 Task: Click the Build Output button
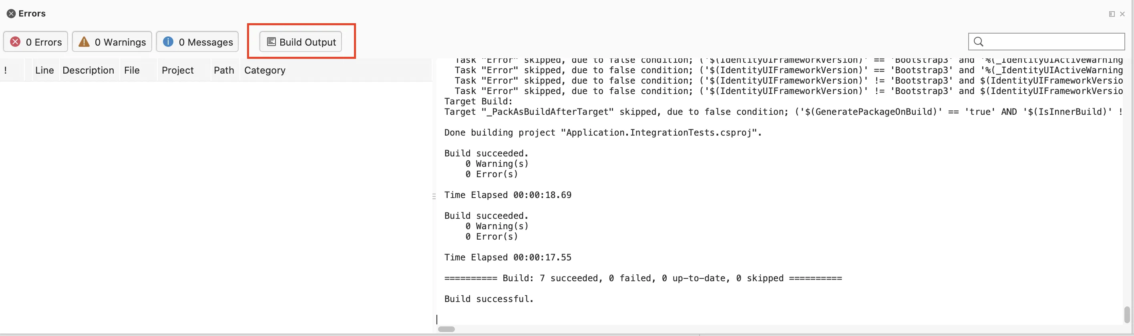[301, 42]
